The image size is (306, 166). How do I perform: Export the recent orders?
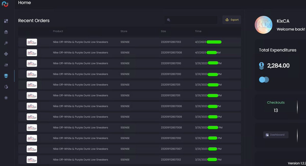(x=232, y=20)
